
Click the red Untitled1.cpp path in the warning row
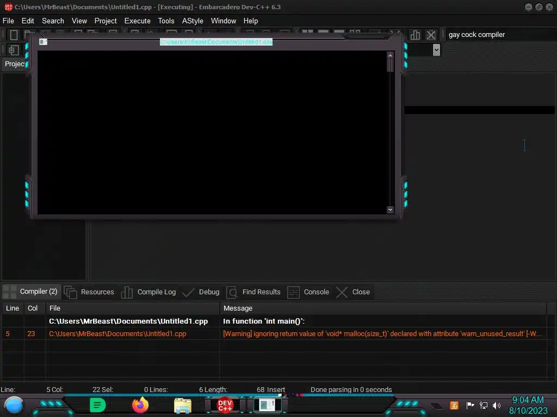point(117,334)
